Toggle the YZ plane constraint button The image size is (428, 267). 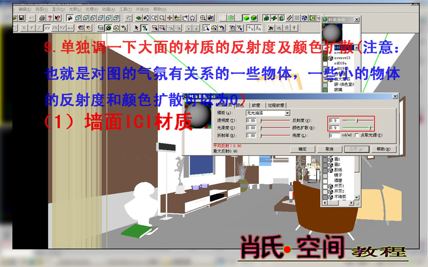point(62,28)
